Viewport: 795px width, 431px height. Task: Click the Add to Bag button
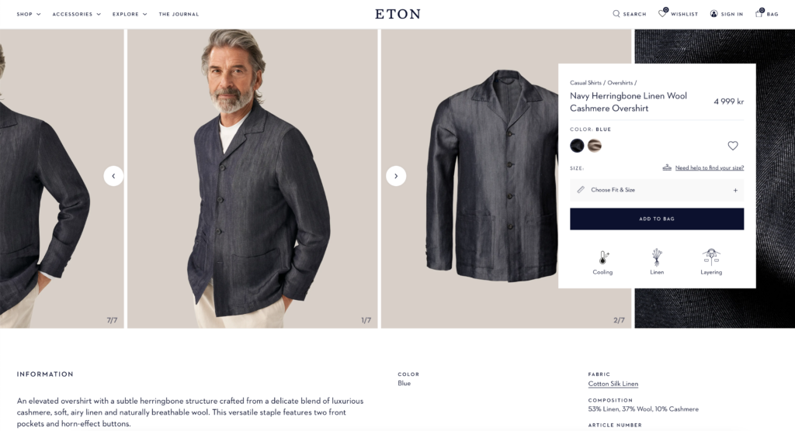point(657,219)
